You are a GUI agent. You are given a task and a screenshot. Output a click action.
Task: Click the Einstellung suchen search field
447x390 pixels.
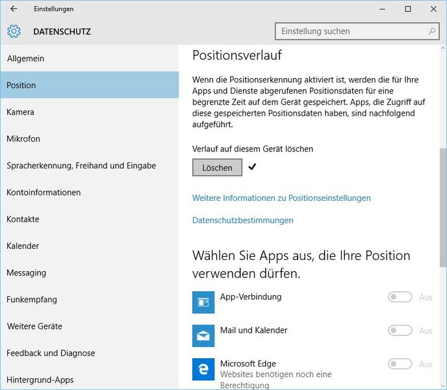tap(357, 31)
